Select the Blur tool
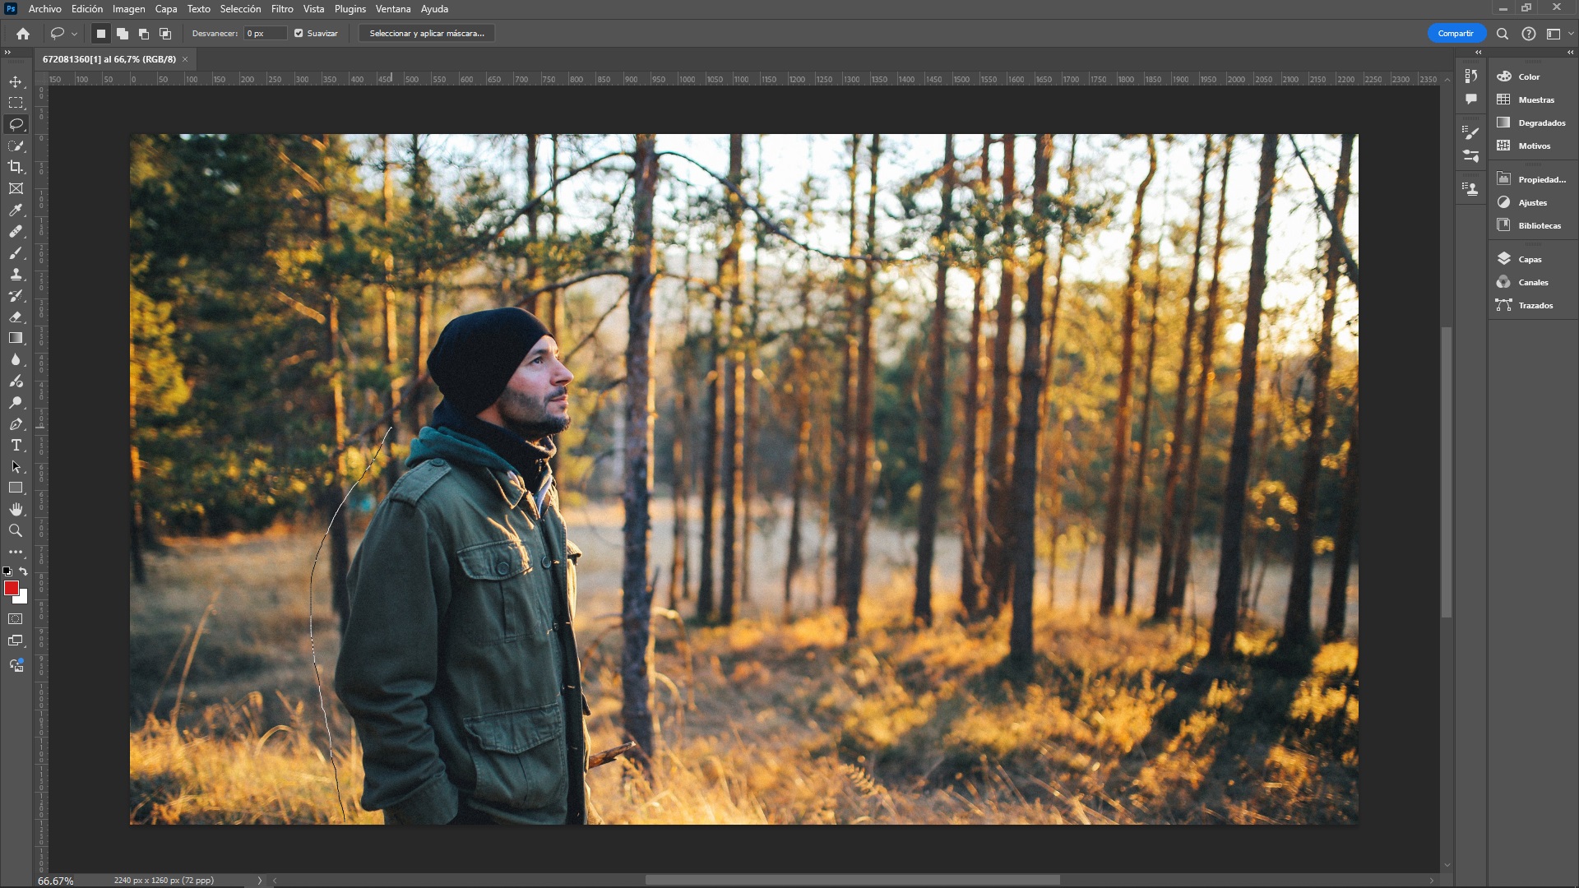Viewport: 1579px width, 888px height. coord(16,359)
